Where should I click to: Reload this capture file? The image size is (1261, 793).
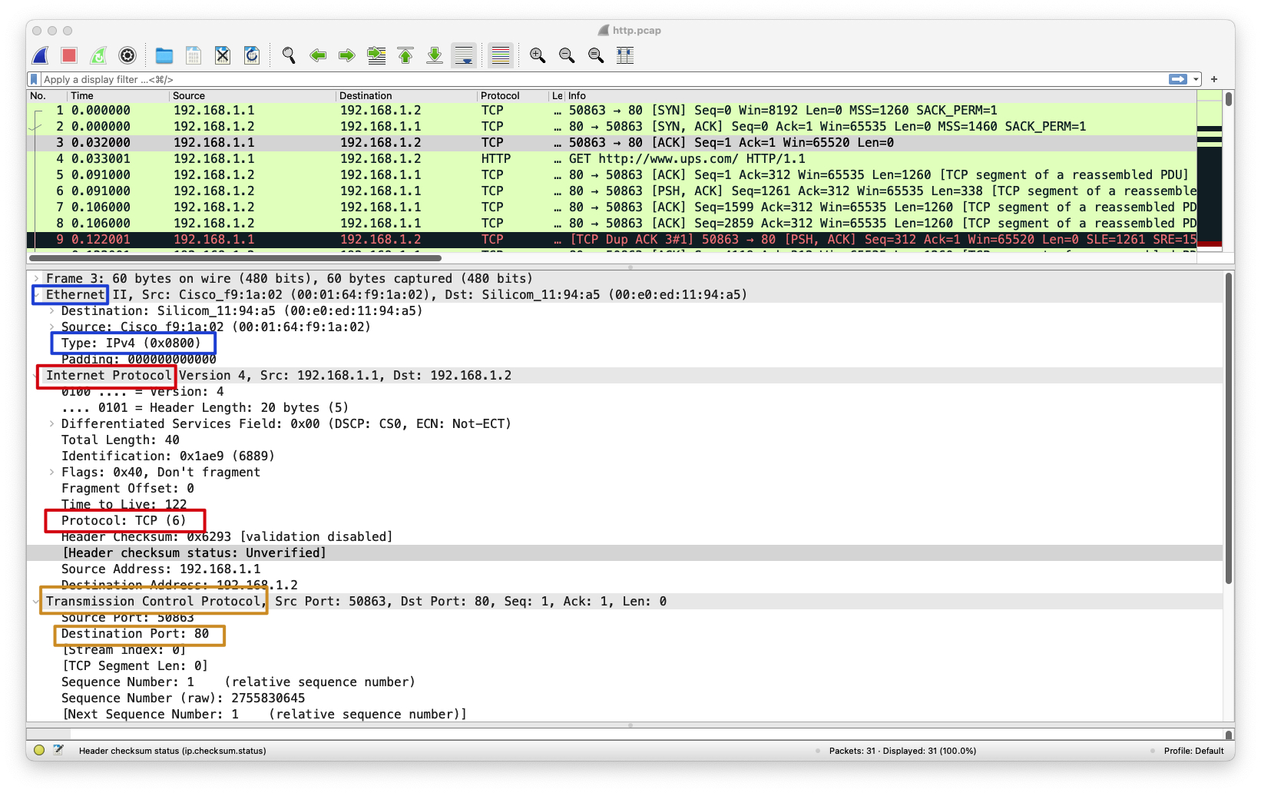point(252,55)
